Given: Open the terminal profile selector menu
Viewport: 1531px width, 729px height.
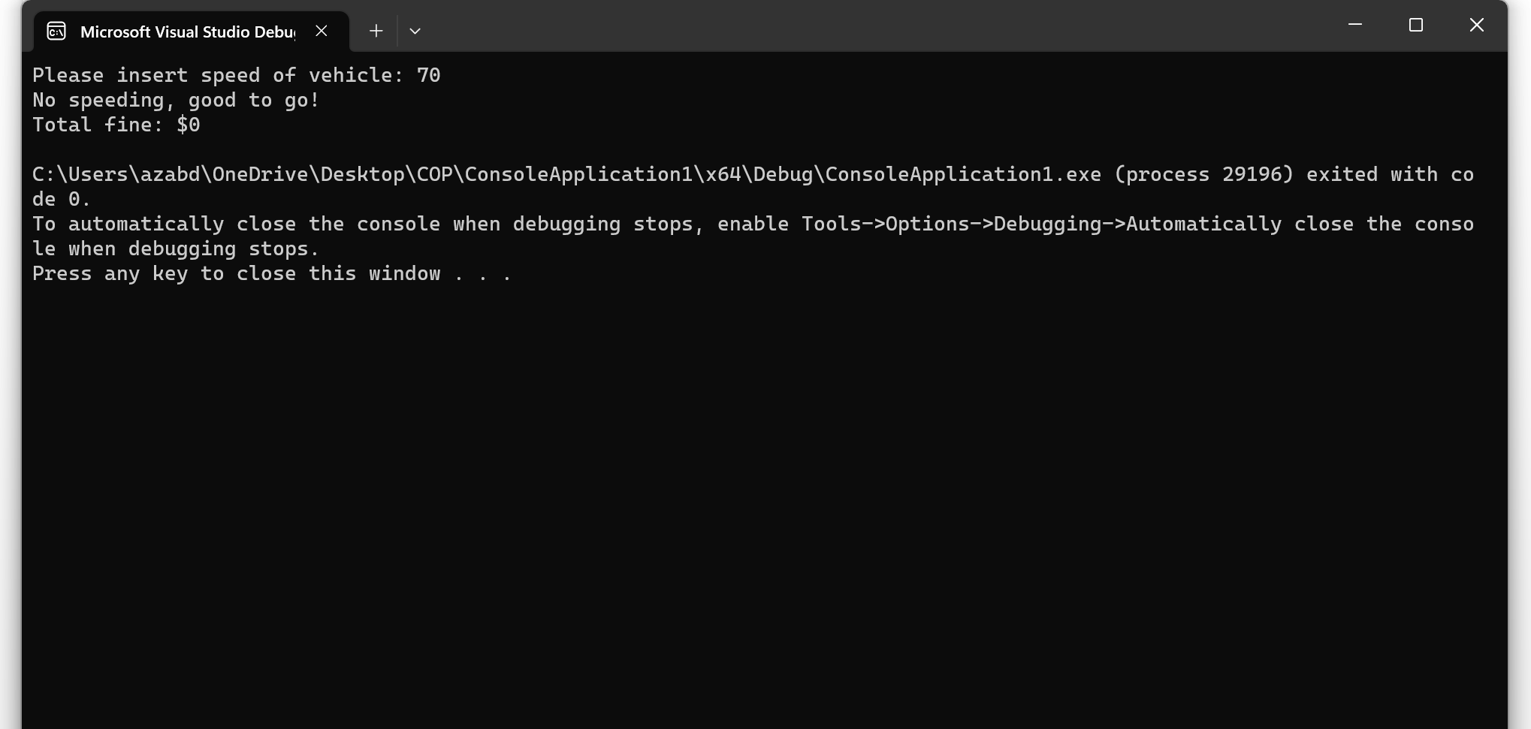Looking at the screenshot, I should click(x=415, y=30).
